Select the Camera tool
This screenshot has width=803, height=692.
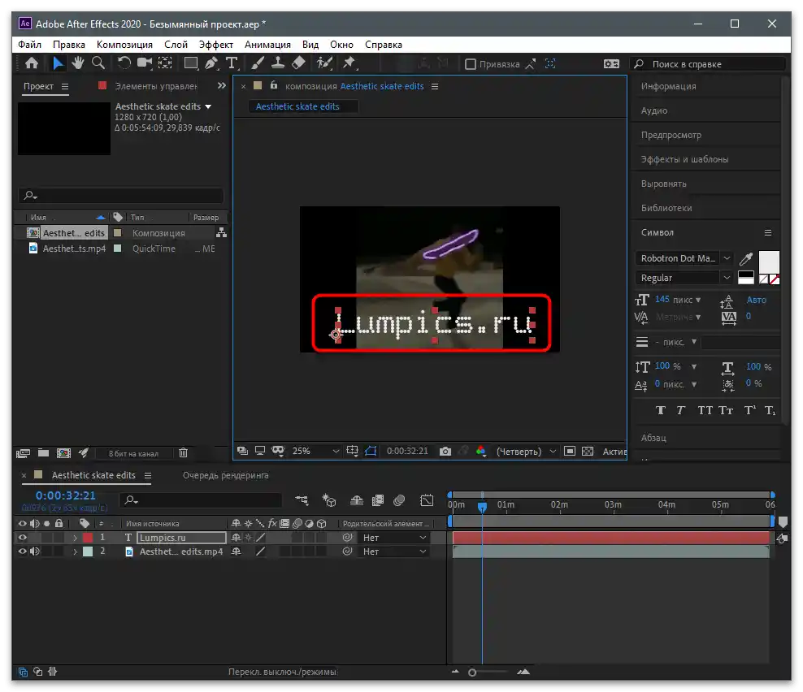tap(145, 63)
